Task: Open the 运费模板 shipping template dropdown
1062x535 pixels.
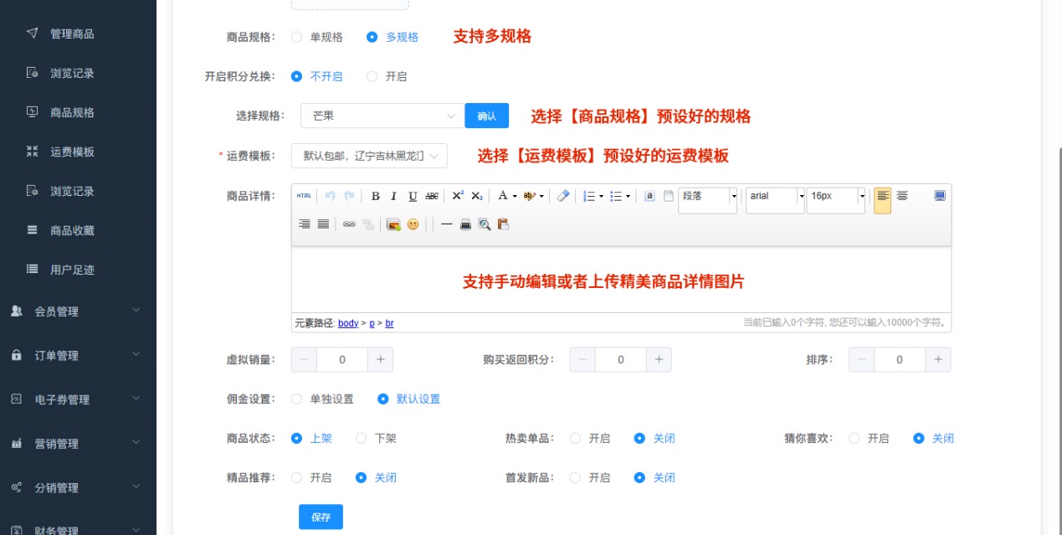Action: pos(369,156)
